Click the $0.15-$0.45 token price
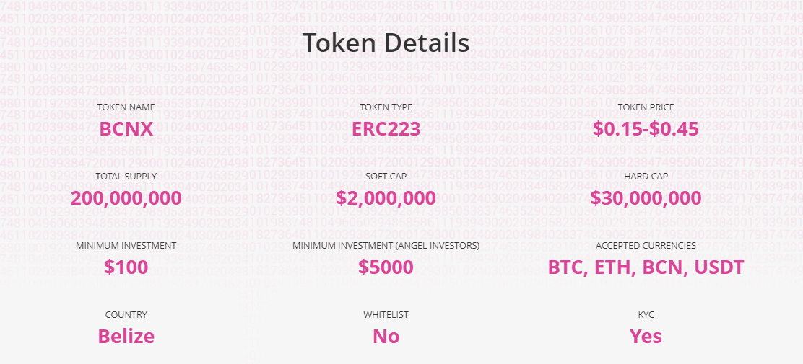This screenshot has height=364, width=803. point(646,129)
